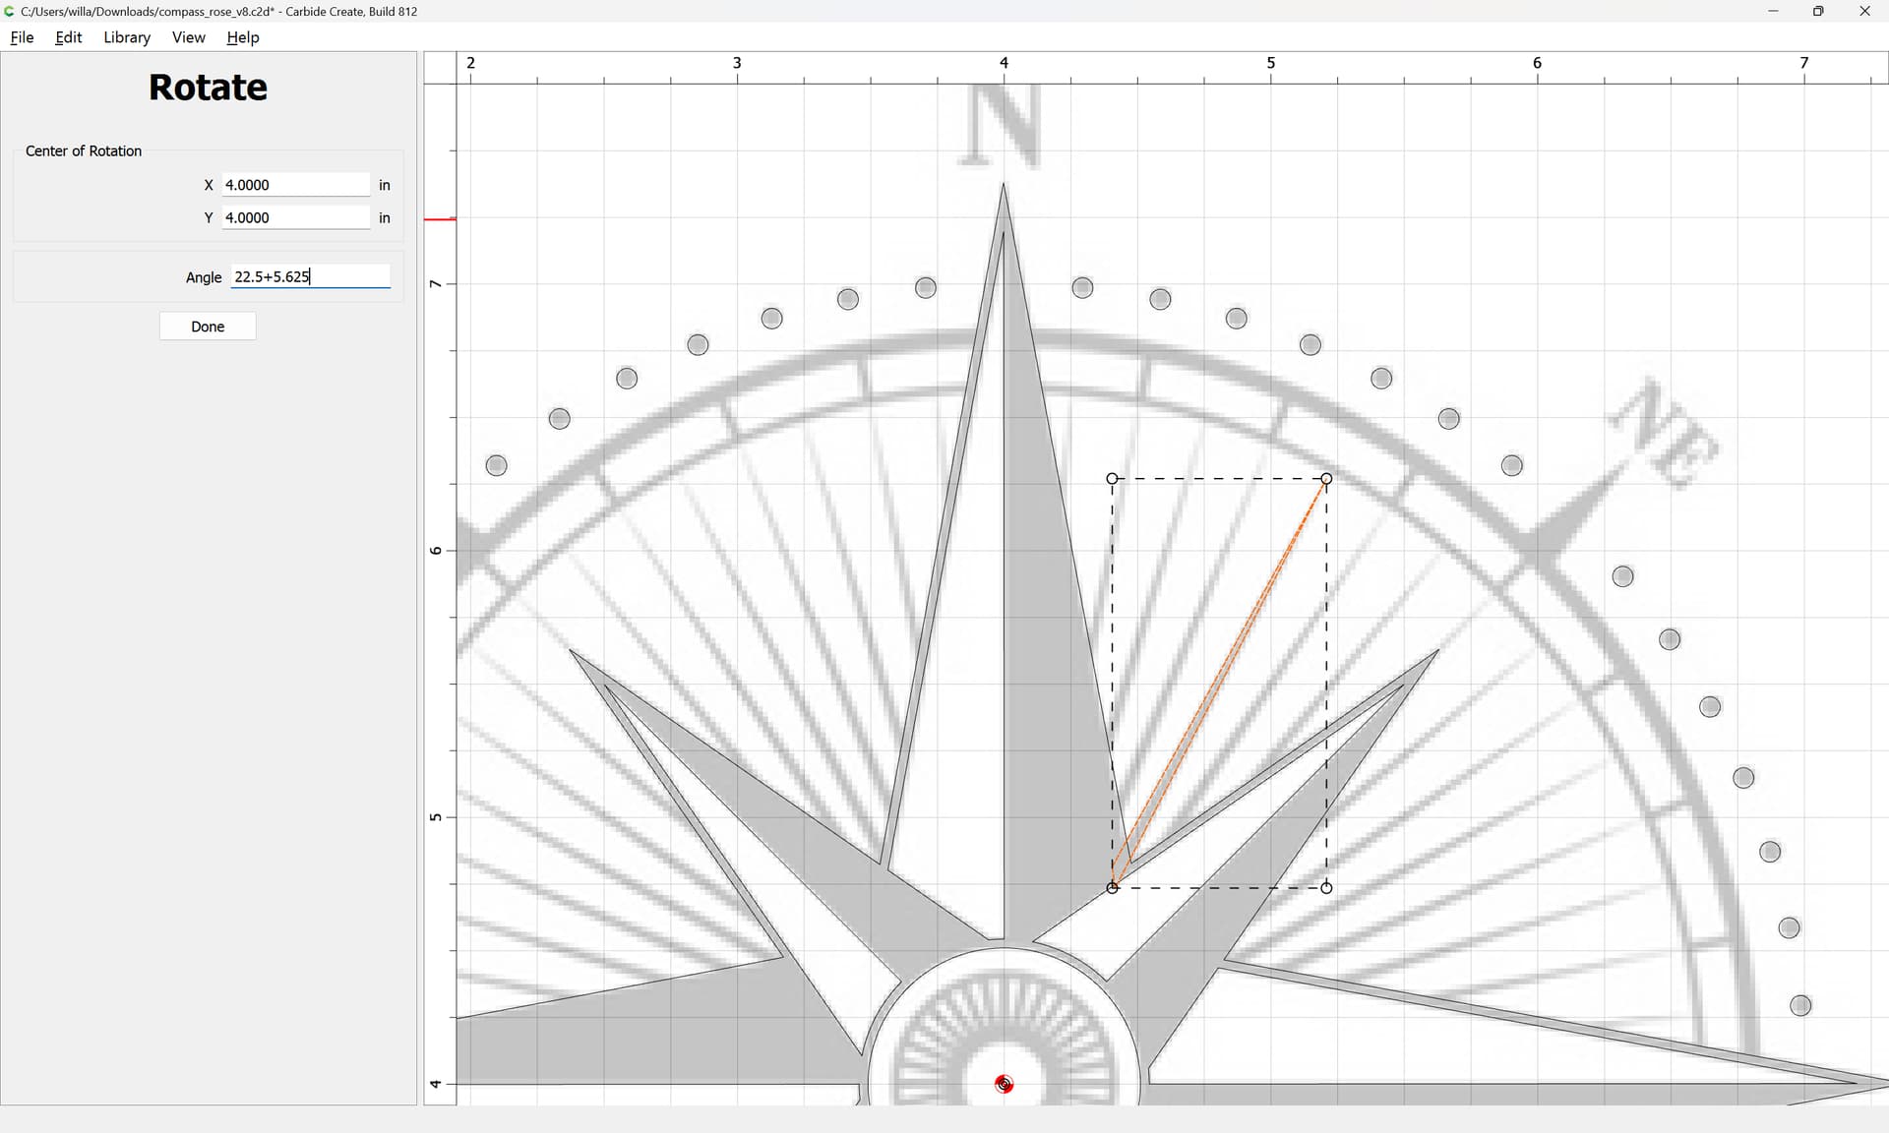Click the red marker on vertical ruler
Screen dimensions: 1889x1133
coord(440,218)
